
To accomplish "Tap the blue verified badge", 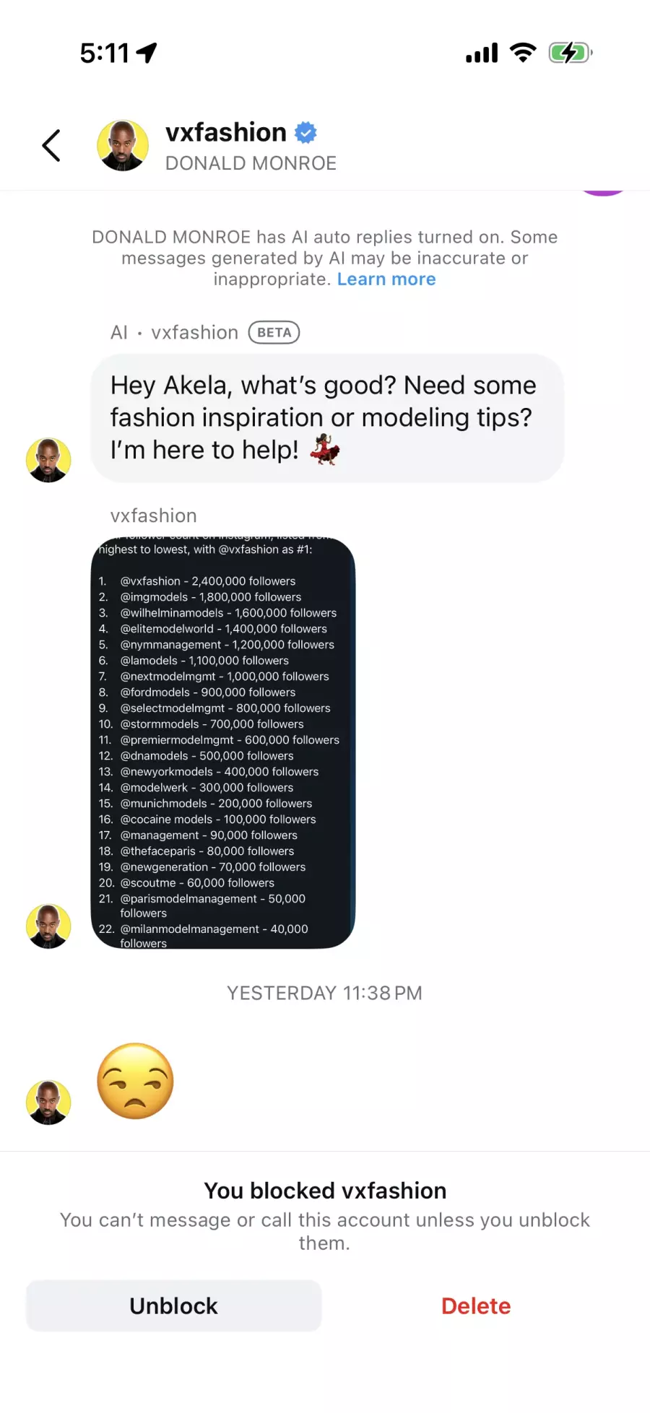I will [306, 133].
